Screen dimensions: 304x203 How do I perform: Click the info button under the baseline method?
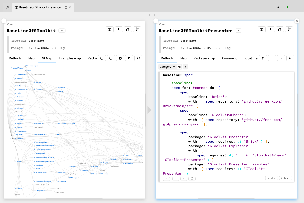click(184, 179)
